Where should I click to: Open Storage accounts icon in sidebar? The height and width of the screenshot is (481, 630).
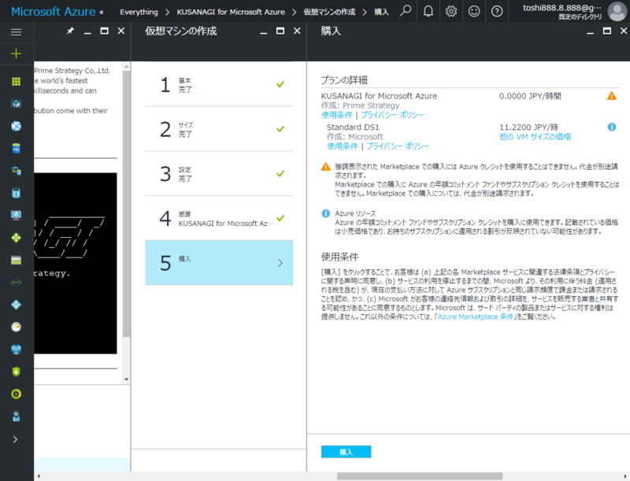coord(16,260)
